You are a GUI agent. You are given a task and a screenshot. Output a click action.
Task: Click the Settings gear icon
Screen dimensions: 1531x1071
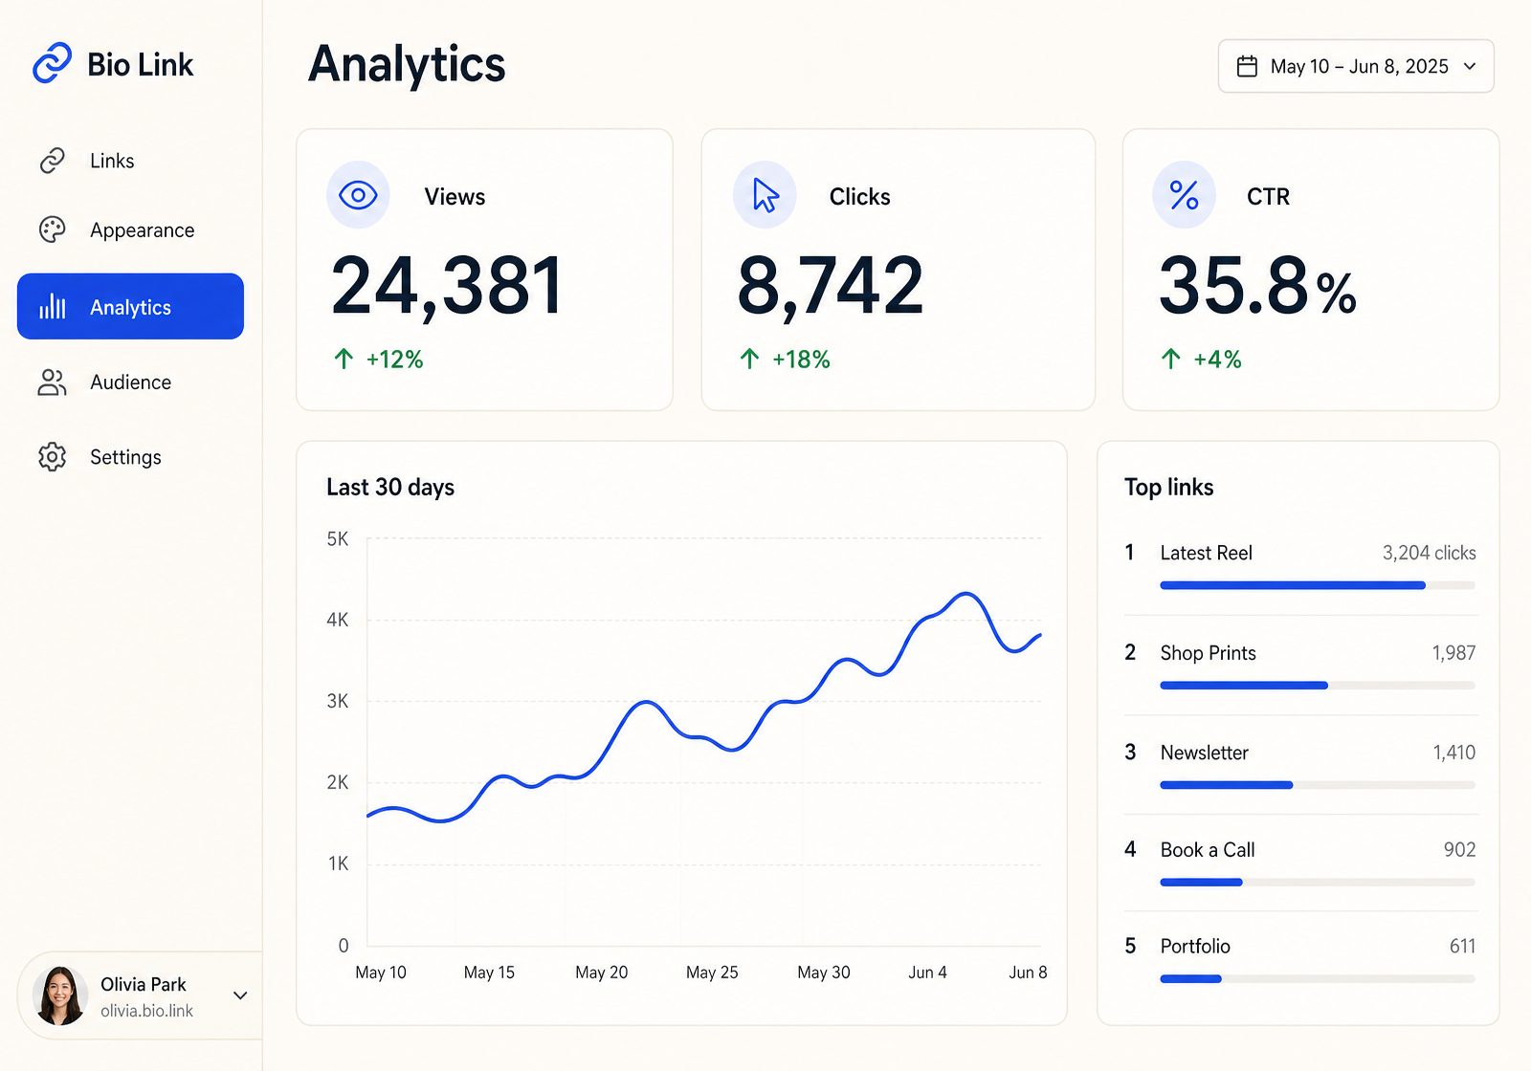click(53, 457)
